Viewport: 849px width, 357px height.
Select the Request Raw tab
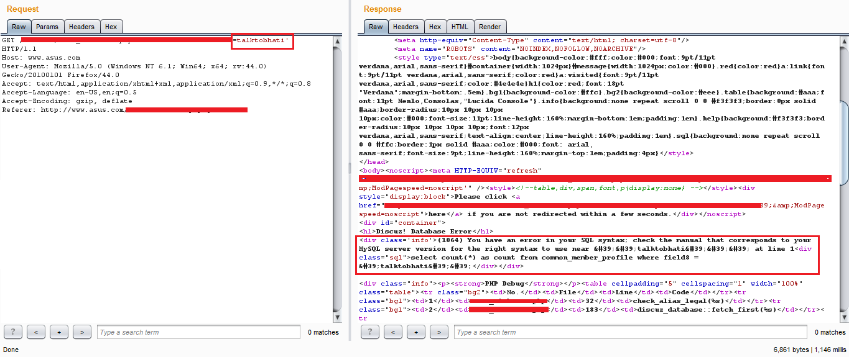19,27
